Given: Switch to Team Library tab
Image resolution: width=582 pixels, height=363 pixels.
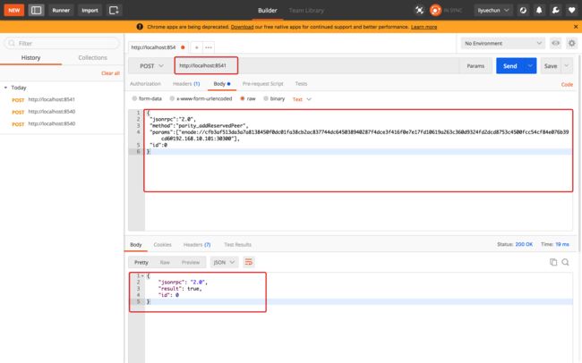Looking at the screenshot, I should 306,11.
